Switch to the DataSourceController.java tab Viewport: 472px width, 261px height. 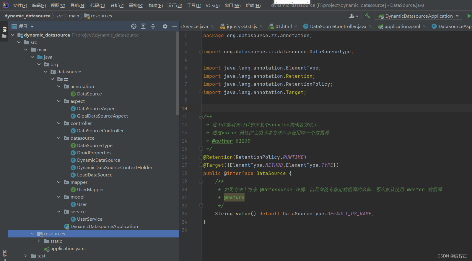coord(335,26)
